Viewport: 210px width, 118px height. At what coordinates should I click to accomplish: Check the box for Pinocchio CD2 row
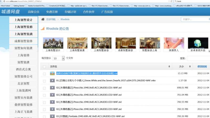click(44, 95)
